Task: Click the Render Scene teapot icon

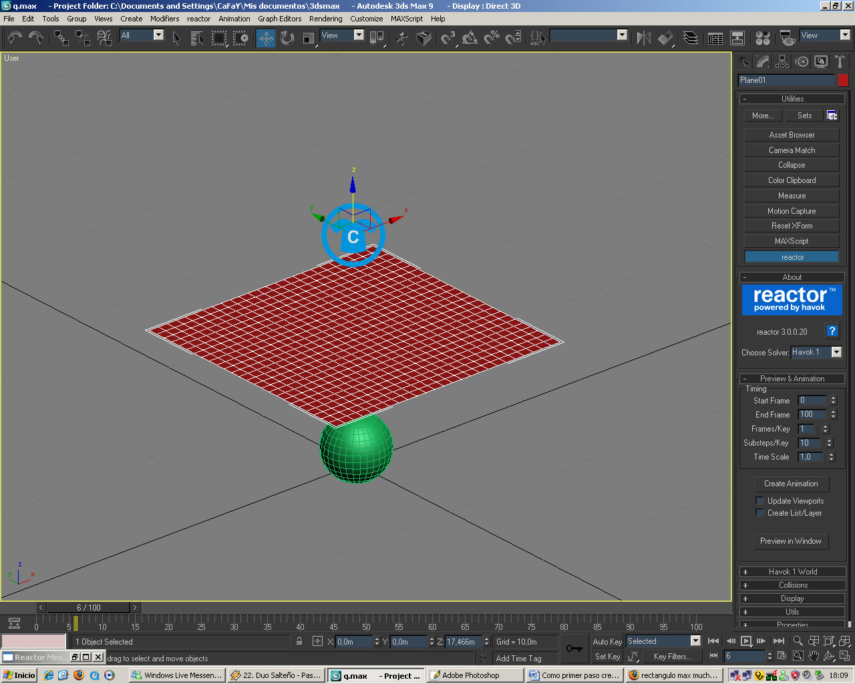Action: pos(788,38)
